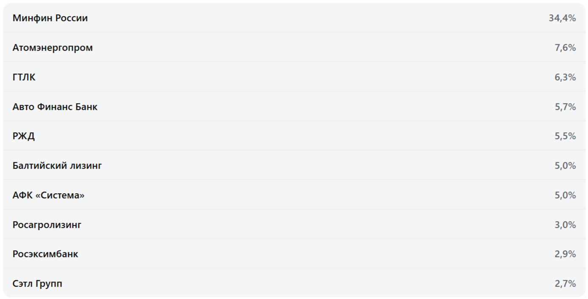
Task: Select the Росагролизинг issuer row
Action: (294, 224)
